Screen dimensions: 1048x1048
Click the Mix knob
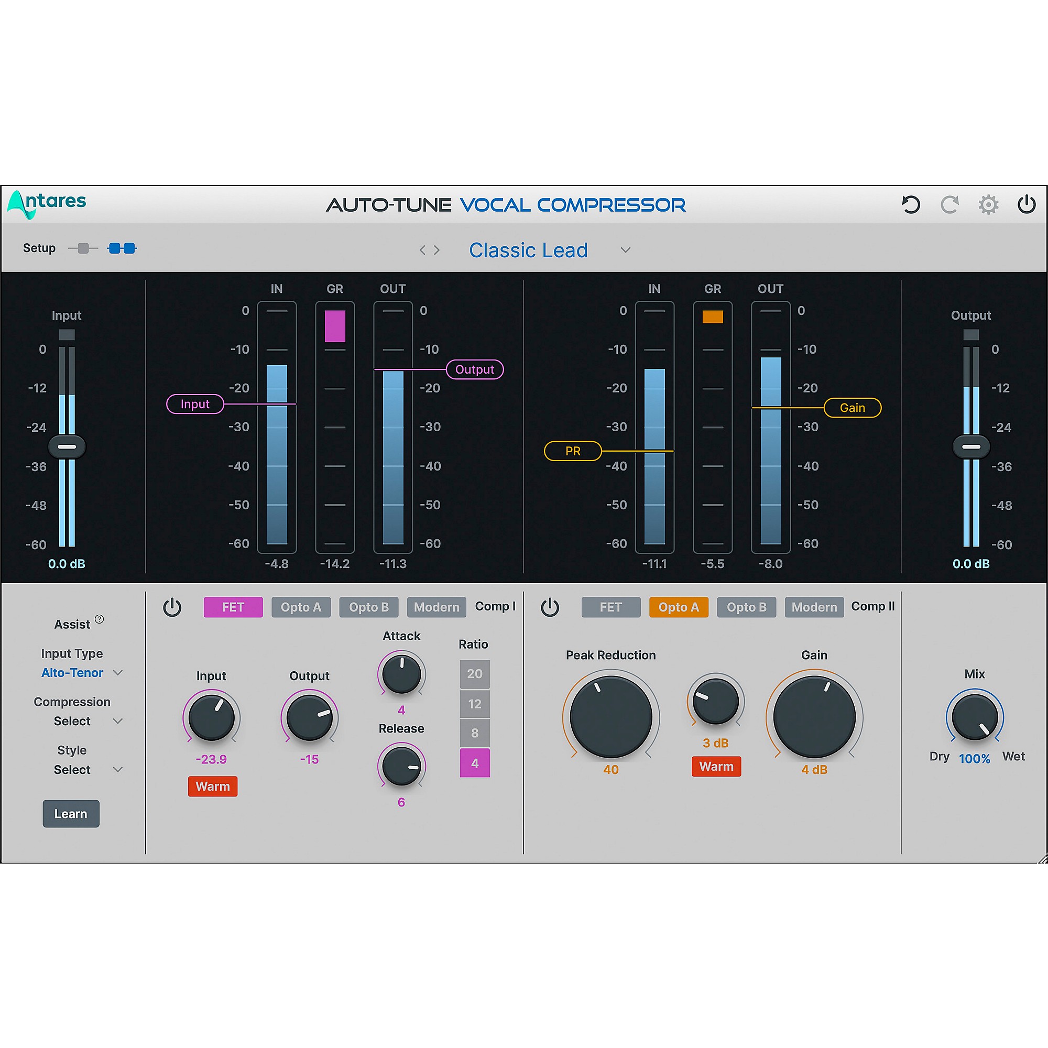point(975,717)
